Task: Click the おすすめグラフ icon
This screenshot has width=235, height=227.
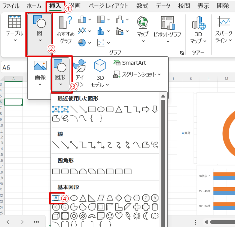Action: (x=66, y=22)
